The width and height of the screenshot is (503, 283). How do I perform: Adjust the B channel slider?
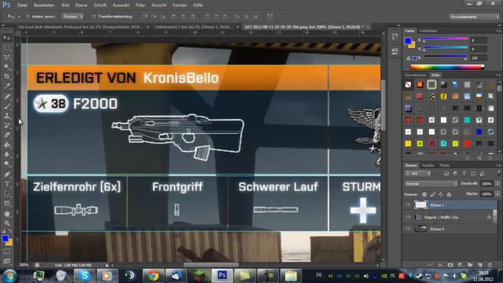point(446,57)
